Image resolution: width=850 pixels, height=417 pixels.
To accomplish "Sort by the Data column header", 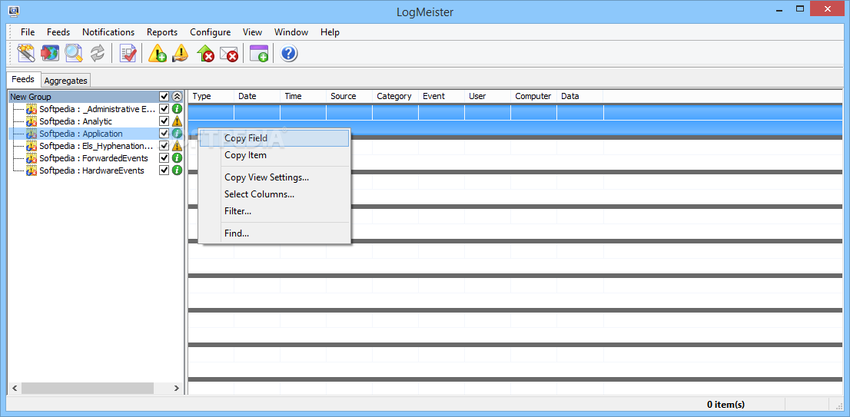I will pyautogui.click(x=579, y=96).
